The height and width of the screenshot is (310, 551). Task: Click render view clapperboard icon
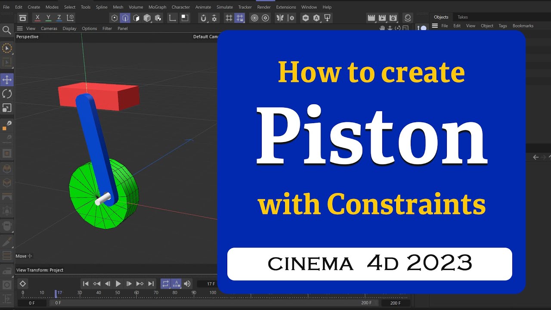371,18
